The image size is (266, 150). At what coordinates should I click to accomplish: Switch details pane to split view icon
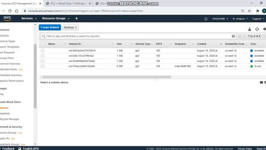(261, 82)
